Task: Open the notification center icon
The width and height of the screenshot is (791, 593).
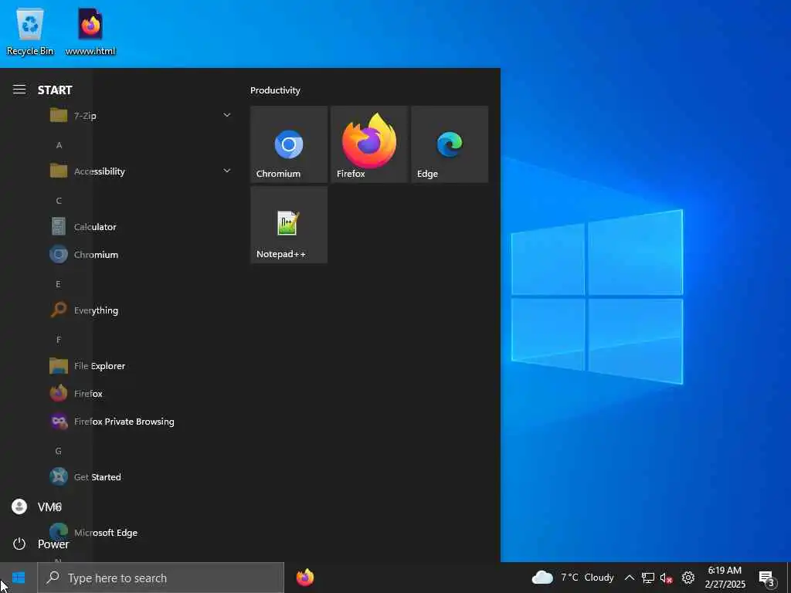Action: pyautogui.click(x=766, y=578)
